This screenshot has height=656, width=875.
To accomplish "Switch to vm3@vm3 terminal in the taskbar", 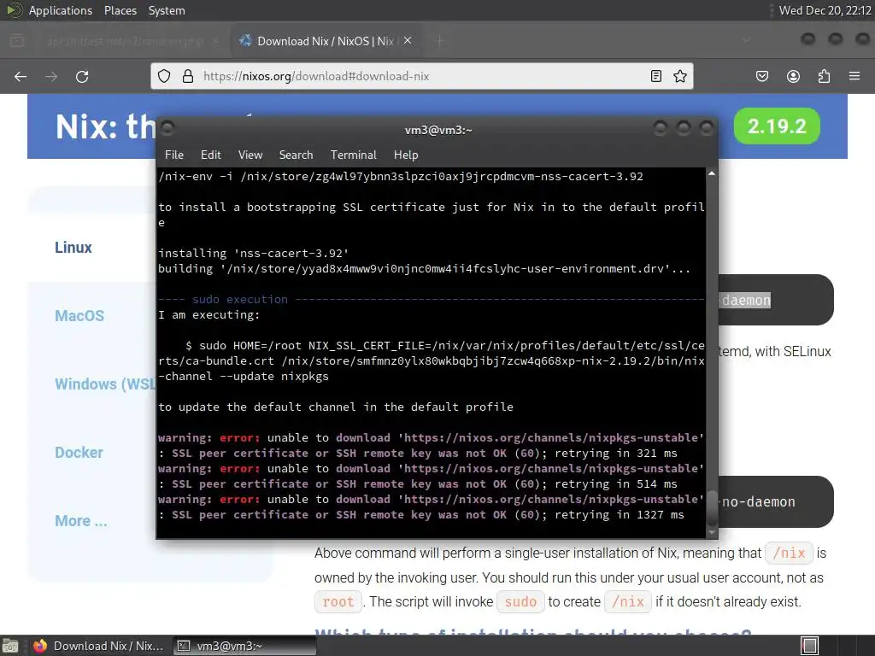I will (x=244, y=646).
